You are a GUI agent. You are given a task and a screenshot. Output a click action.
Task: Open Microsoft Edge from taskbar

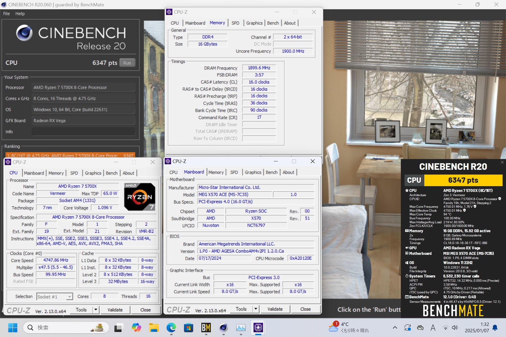point(171,328)
